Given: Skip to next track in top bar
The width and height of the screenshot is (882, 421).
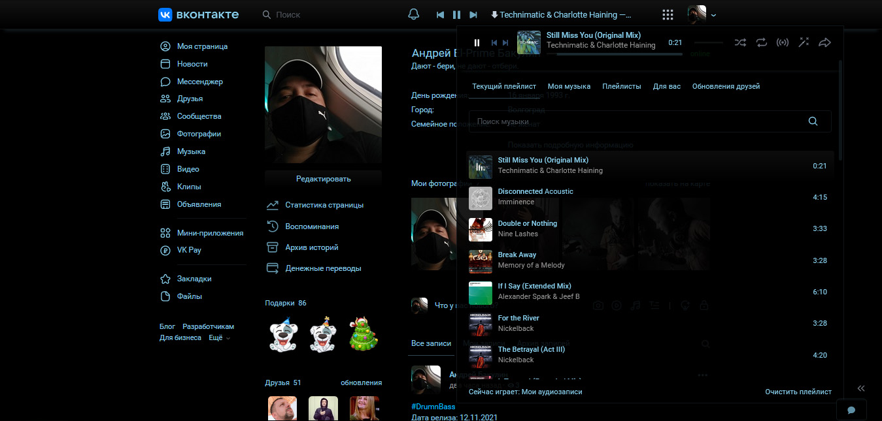Looking at the screenshot, I should click(x=473, y=14).
